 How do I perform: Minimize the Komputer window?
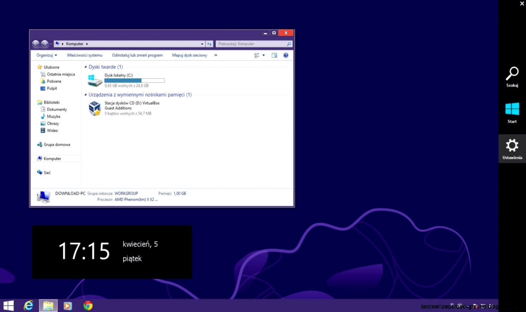(265, 33)
